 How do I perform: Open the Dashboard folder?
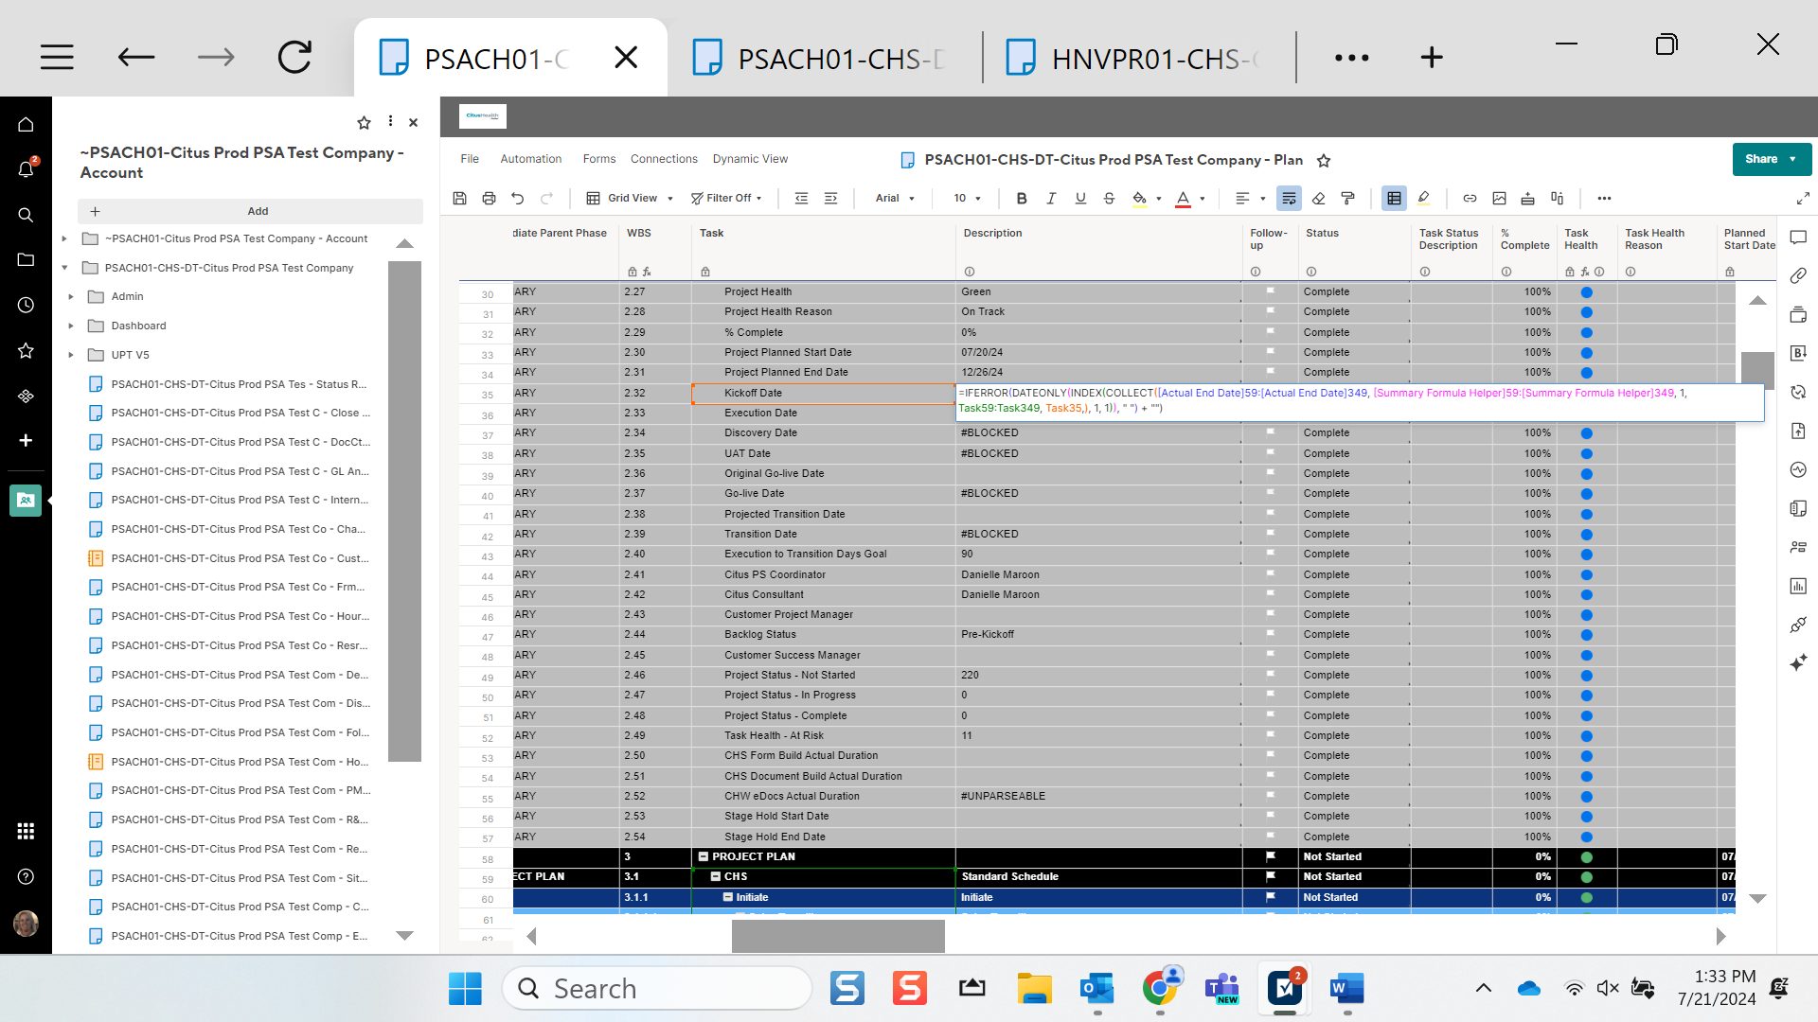click(138, 326)
